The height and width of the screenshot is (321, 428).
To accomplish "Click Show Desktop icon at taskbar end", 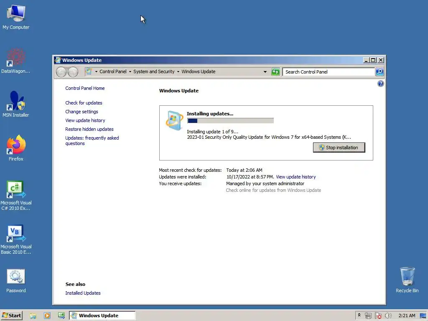I will click(423, 316).
